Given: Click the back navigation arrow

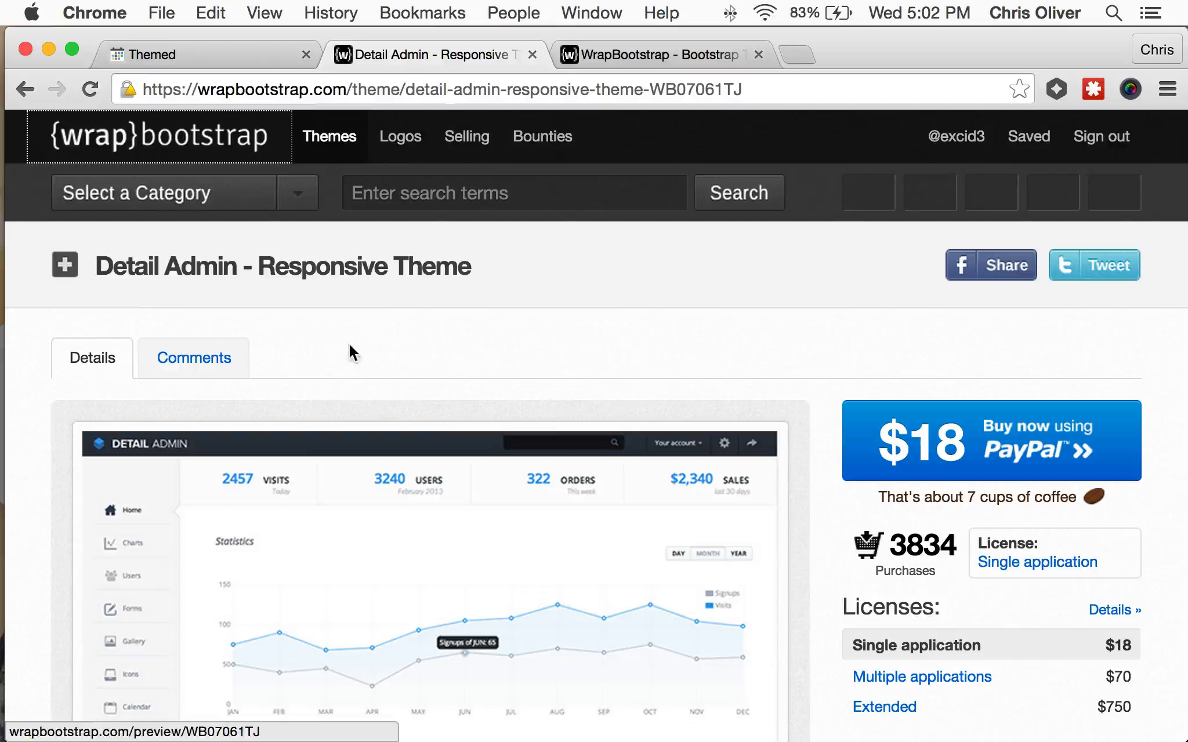Looking at the screenshot, I should click(25, 89).
